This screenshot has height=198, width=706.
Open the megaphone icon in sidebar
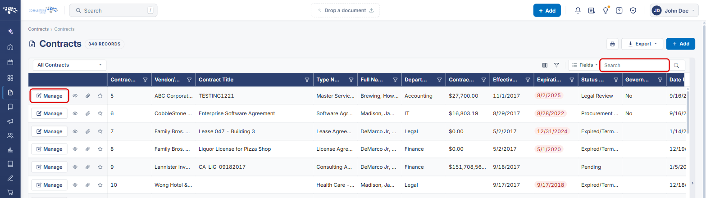[x=10, y=121]
